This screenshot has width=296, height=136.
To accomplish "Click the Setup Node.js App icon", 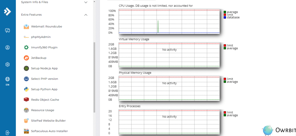I will pyautogui.click(x=26, y=68).
